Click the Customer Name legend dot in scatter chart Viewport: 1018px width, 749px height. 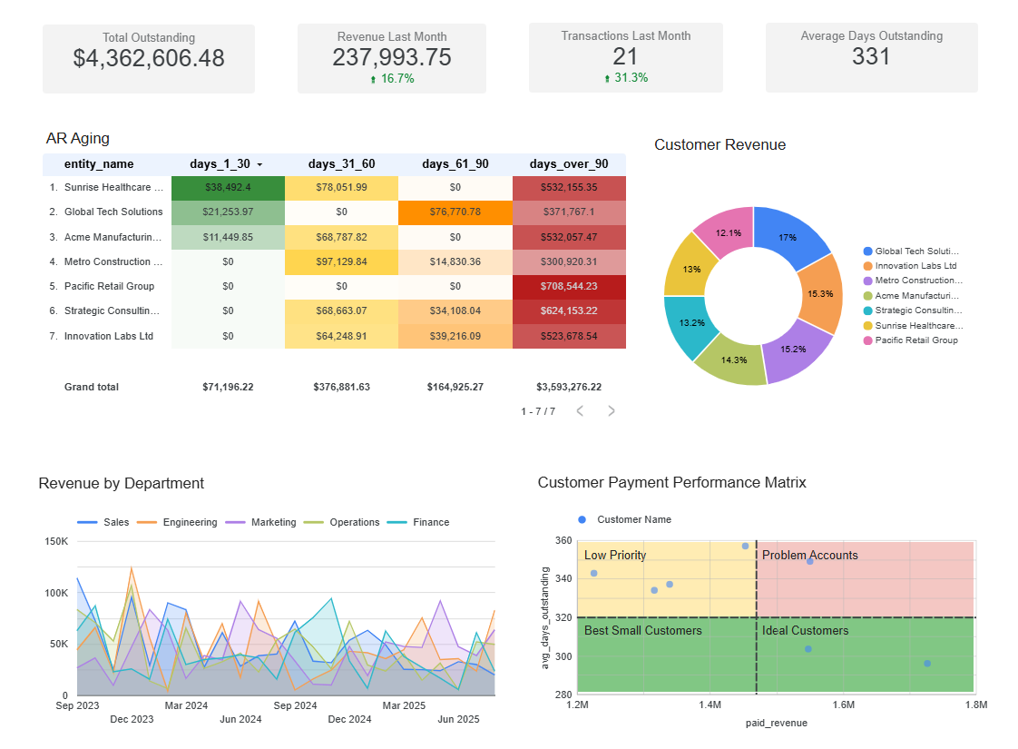[x=582, y=519]
